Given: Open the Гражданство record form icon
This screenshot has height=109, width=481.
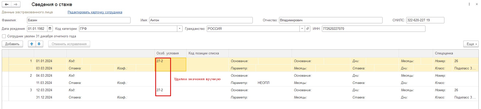Looking at the screenshot, I should point(308,29).
